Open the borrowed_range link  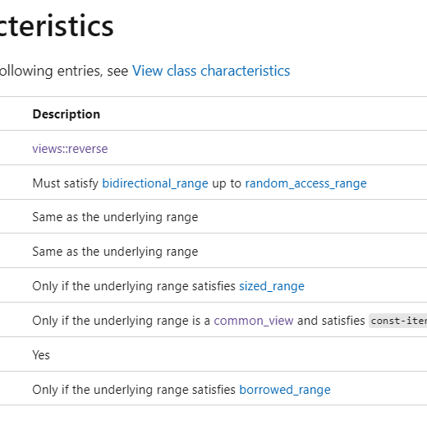coord(285,390)
